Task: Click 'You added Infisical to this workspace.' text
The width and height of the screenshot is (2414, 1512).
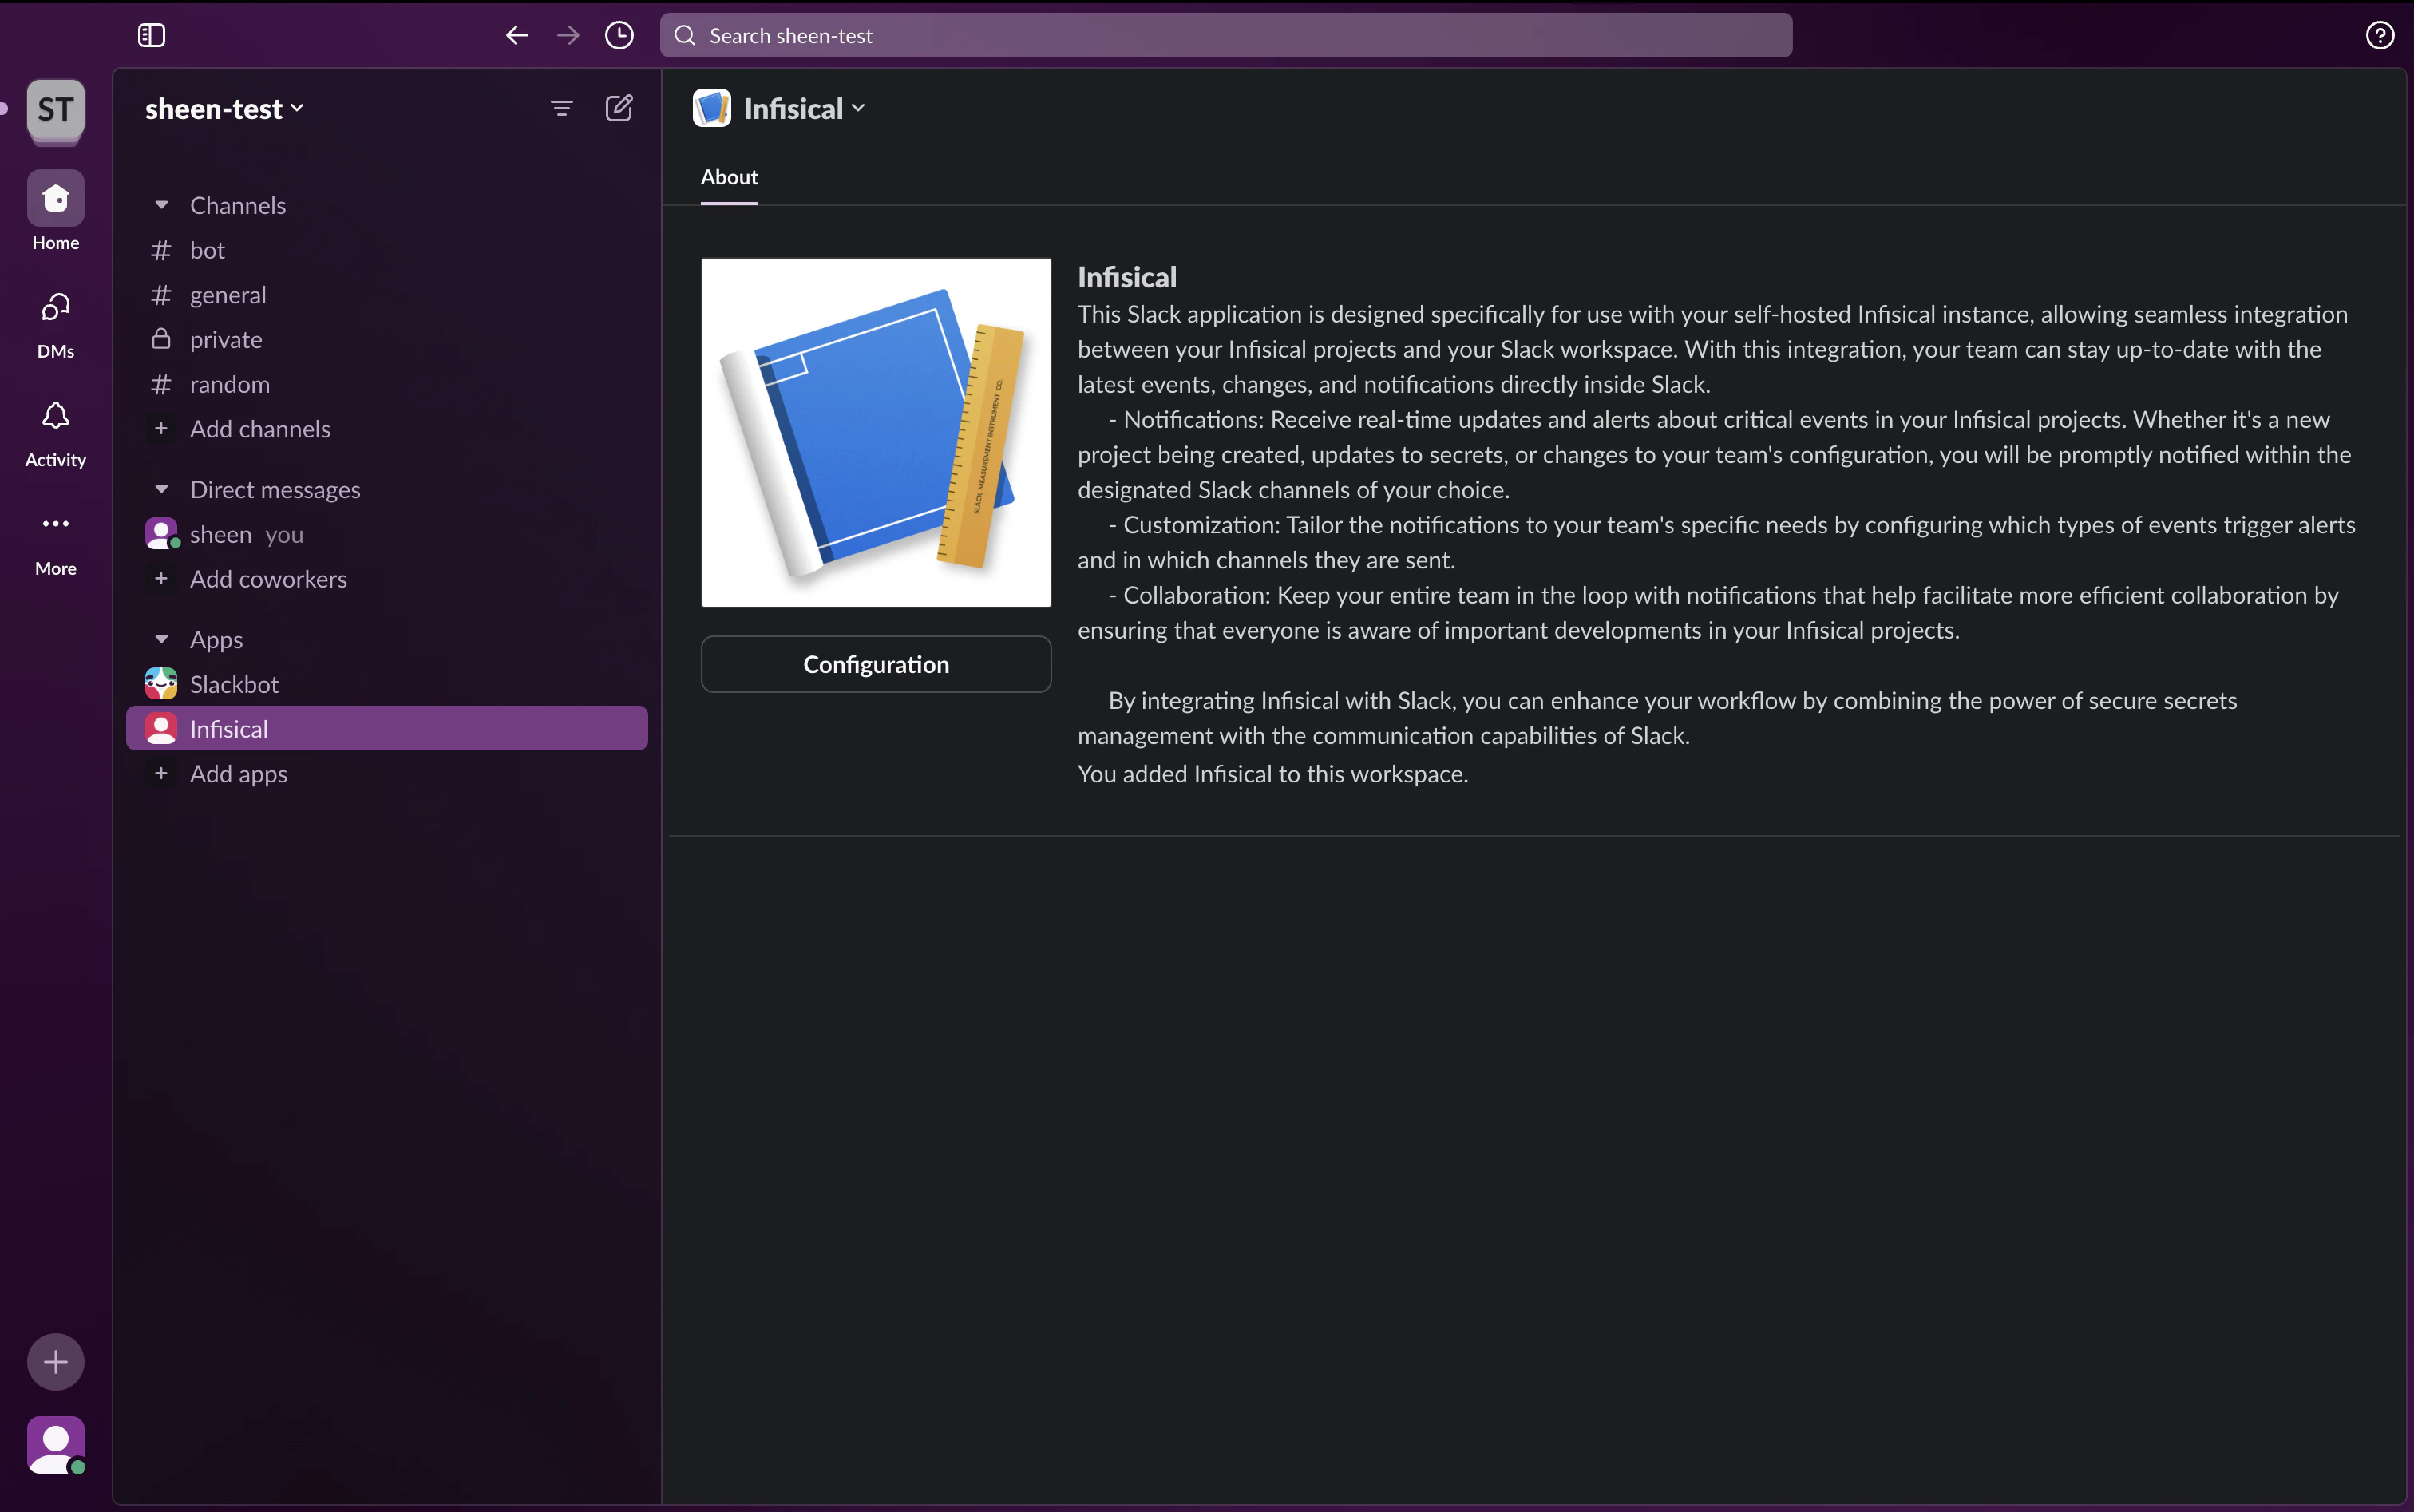Action: pos(1273,774)
